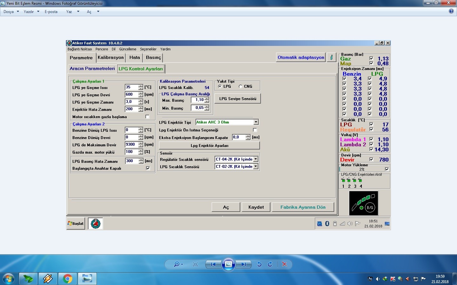Go to the next photo
This screenshot has height=285, width=457.
click(x=243, y=264)
